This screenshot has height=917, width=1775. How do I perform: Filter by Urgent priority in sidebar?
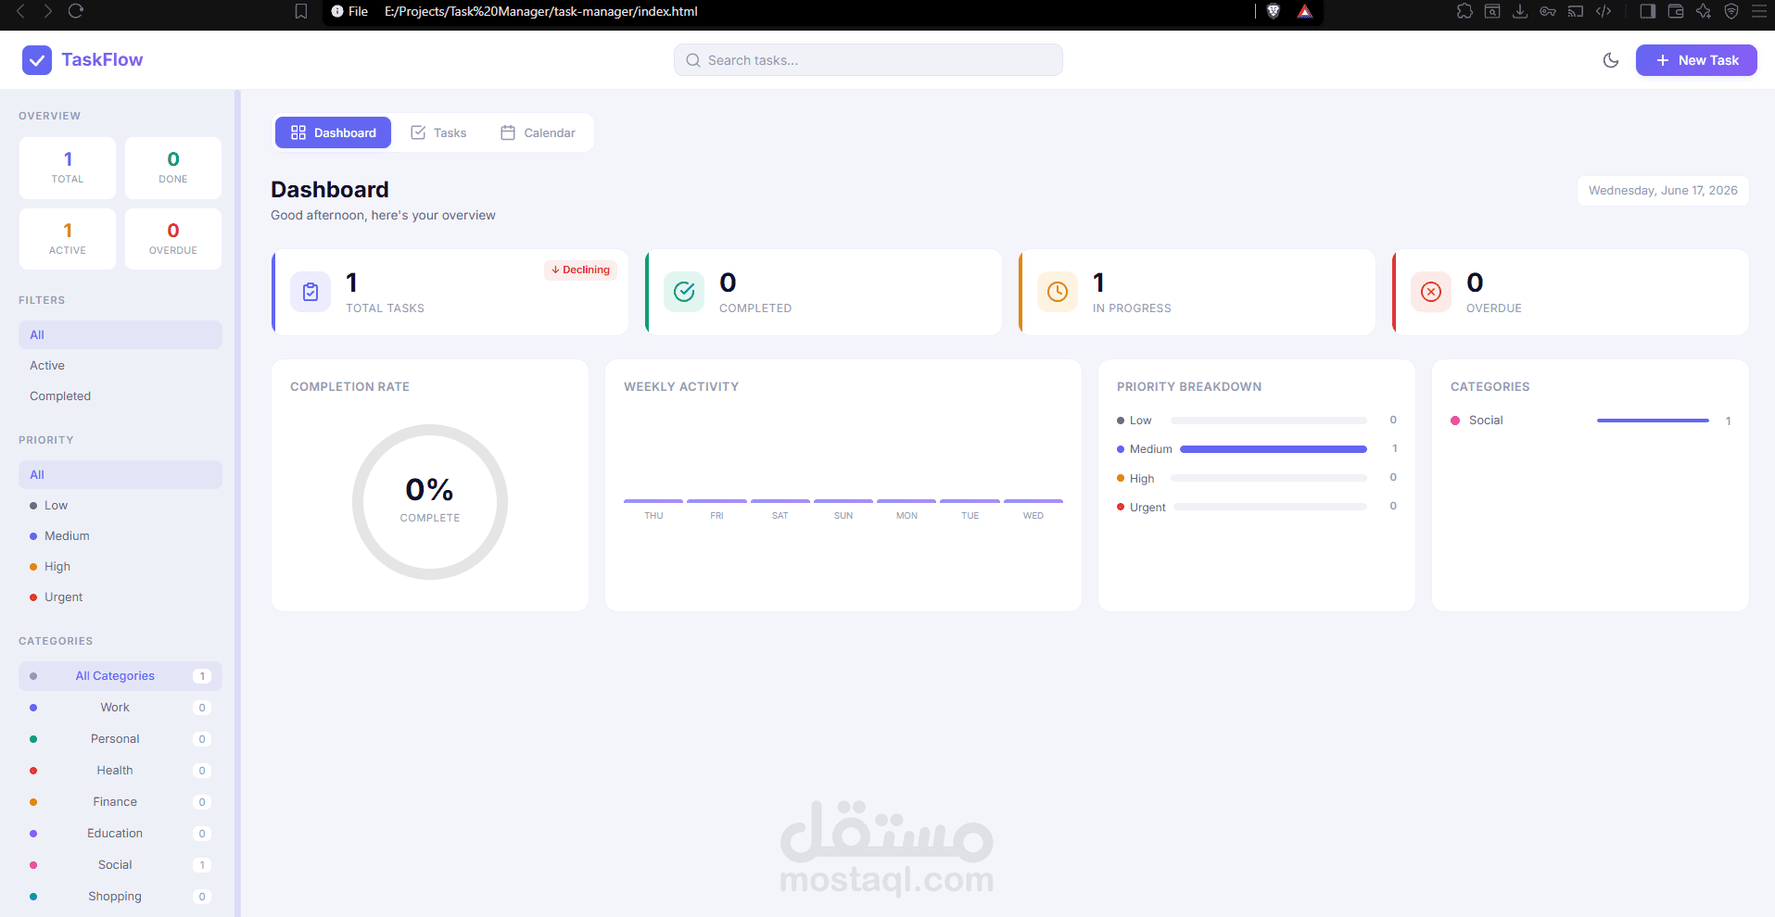[120, 597]
